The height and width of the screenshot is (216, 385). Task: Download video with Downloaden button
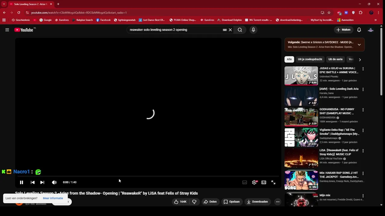[257, 202]
